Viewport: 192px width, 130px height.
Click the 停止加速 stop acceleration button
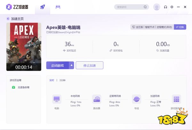pyautogui.click(x=90, y=65)
